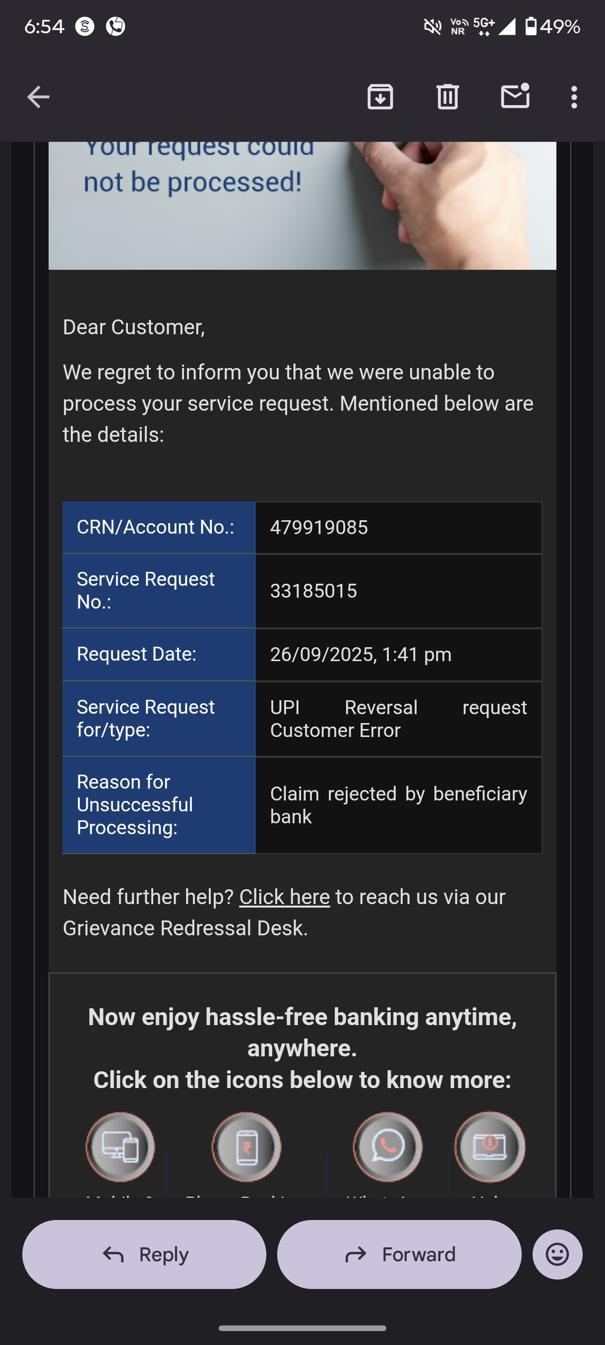
Task: Tap the laptop Help icon
Action: pyautogui.click(x=489, y=1147)
